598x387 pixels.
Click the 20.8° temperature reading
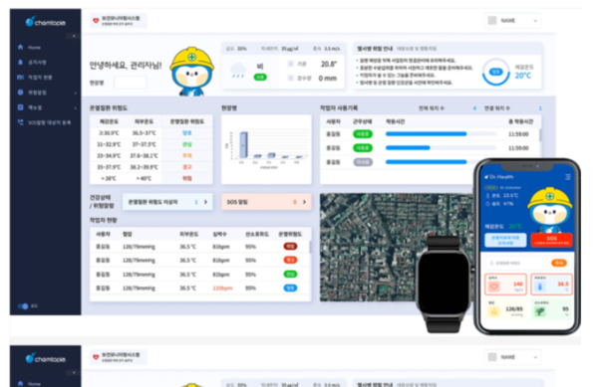pos(329,64)
